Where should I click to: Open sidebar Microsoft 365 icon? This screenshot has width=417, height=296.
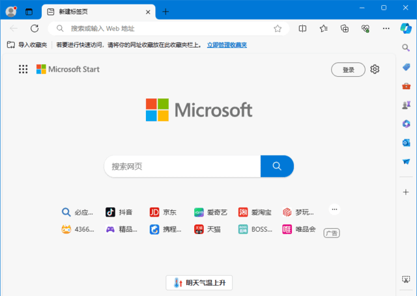click(x=406, y=124)
